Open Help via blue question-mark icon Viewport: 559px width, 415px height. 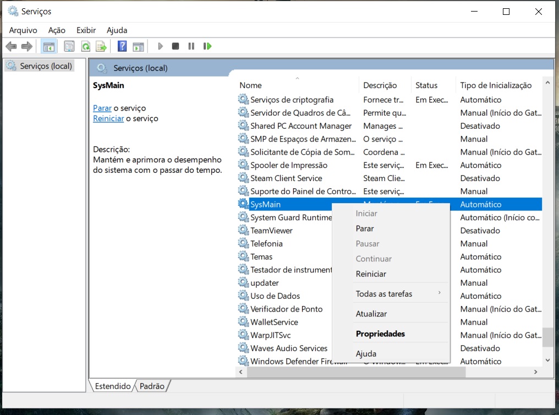[x=122, y=46]
